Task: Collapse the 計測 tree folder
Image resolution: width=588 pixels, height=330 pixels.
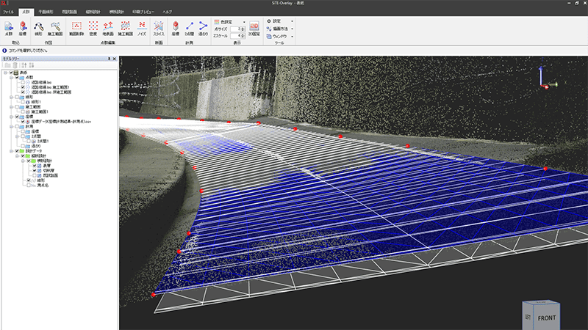Action: 11,126
